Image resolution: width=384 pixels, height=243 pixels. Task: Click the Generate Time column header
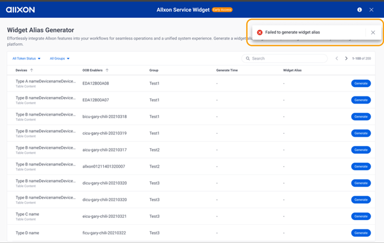coord(227,70)
